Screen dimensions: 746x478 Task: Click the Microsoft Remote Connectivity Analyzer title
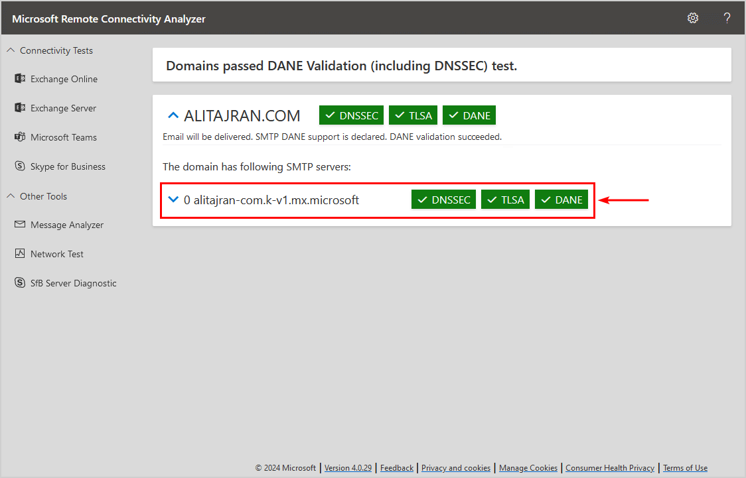point(108,19)
